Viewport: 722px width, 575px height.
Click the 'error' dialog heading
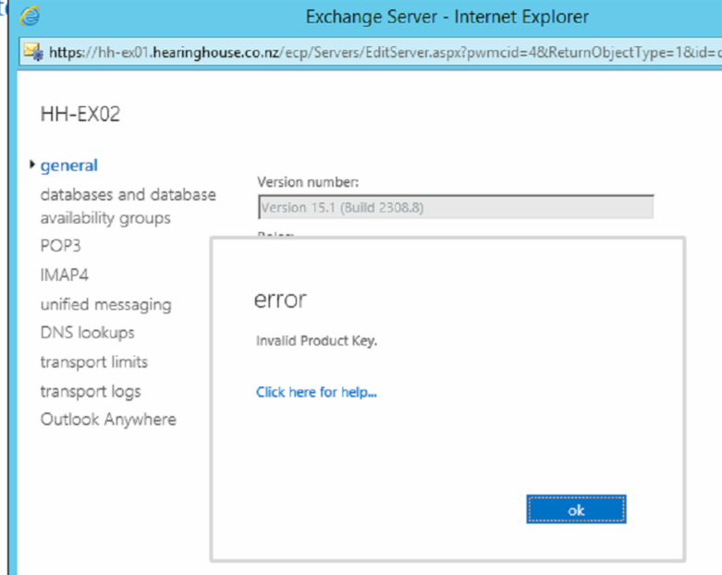[280, 300]
